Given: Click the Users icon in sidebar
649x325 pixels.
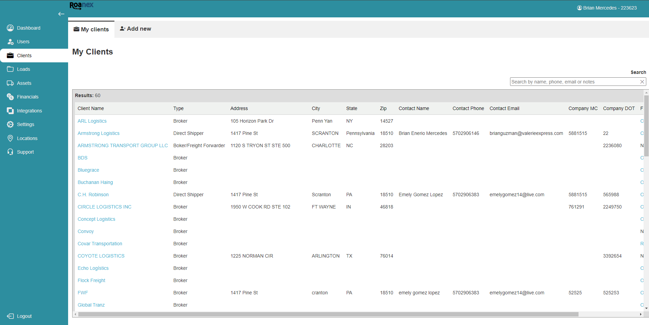Looking at the screenshot, I should coord(10,42).
